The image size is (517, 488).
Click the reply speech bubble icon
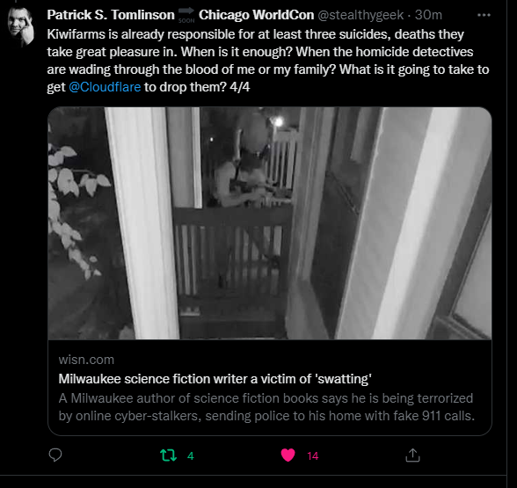pyautogui.click(x=55, y=455)
